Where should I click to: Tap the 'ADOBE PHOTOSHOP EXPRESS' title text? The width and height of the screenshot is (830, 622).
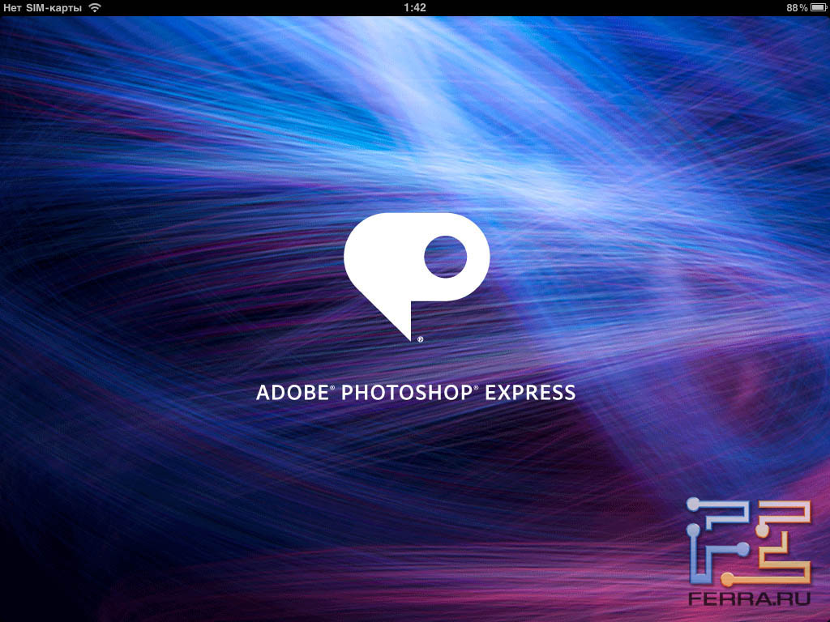[416, 393]
